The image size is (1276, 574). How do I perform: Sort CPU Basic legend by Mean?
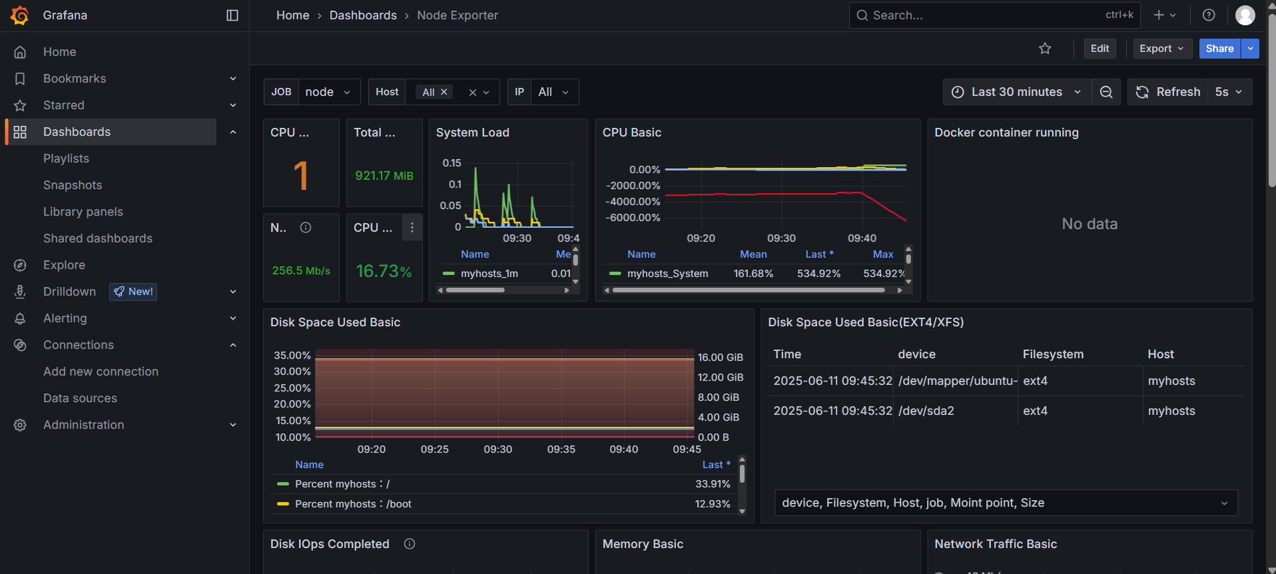coord(753,254)
